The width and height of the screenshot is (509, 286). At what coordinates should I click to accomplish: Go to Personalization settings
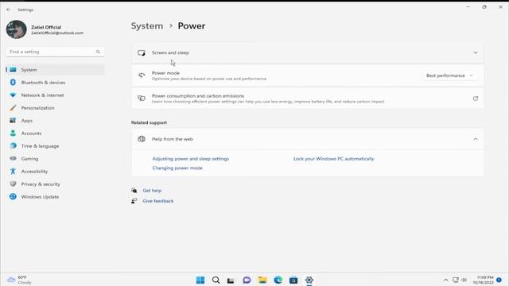tap(55, 108)
